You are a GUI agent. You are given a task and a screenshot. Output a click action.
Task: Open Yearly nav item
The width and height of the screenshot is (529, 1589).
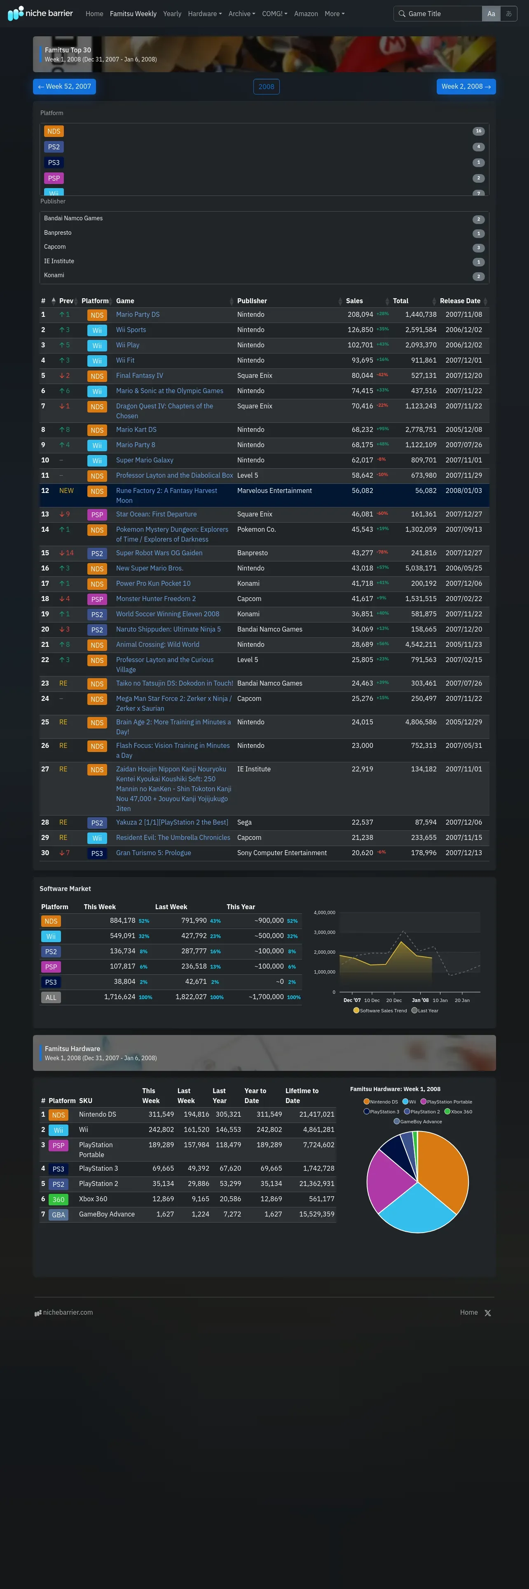tap(172, 14)
